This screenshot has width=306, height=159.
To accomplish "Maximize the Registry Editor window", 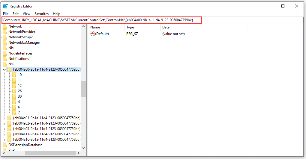I will (x=283, y=6).
